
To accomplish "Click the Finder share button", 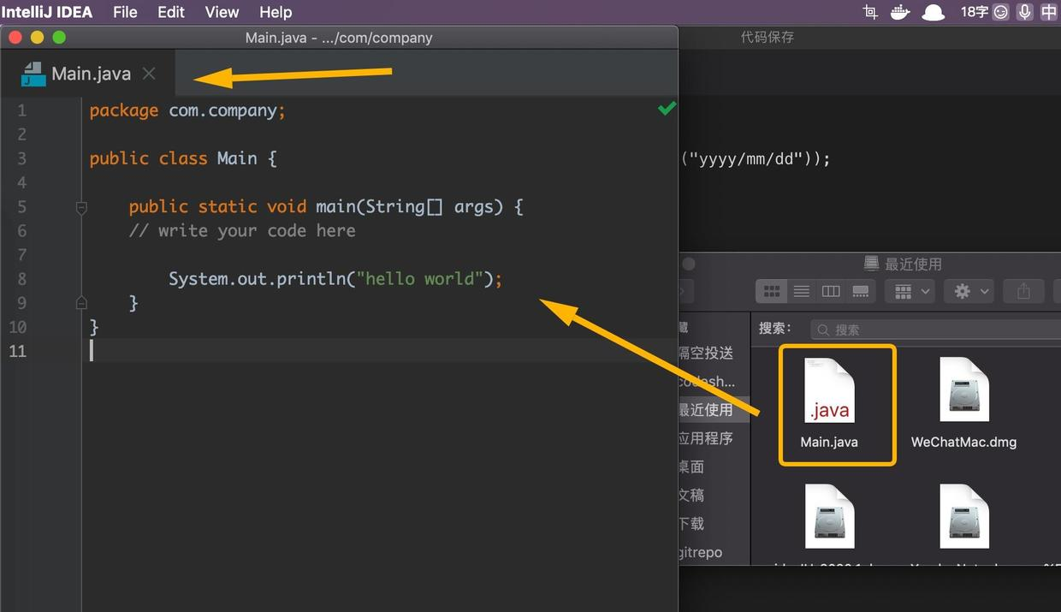I will (x=1023, y=291).
